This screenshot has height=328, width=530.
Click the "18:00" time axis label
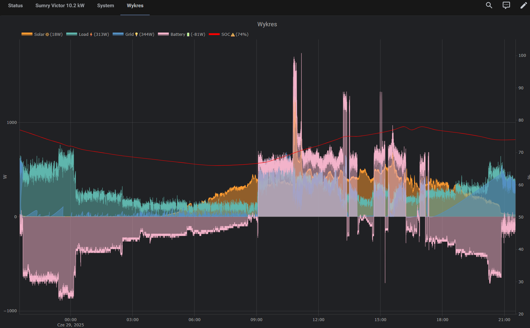pyautogui.click(x=442, y=320)
